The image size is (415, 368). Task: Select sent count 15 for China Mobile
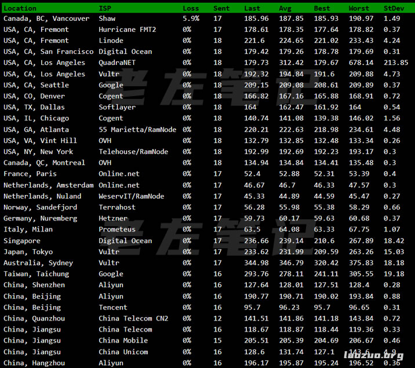[x=217, y=341]
